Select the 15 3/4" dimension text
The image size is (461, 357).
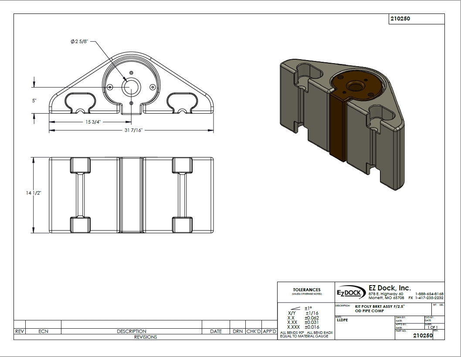[x=93, y=121]
